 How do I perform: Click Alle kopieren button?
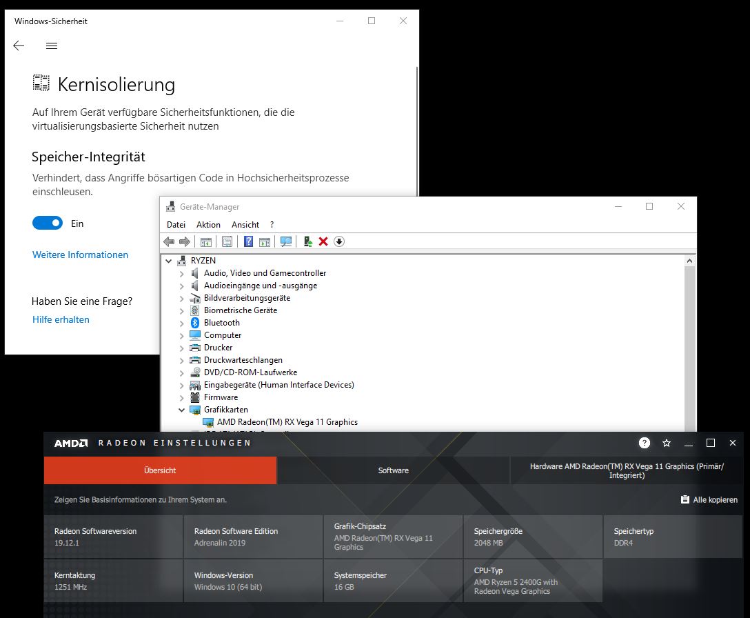[x=709, y=500]
